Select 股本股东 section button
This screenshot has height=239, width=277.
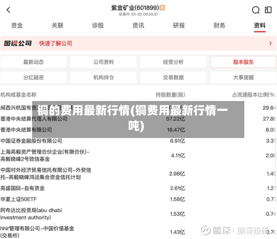coord(243,62)
